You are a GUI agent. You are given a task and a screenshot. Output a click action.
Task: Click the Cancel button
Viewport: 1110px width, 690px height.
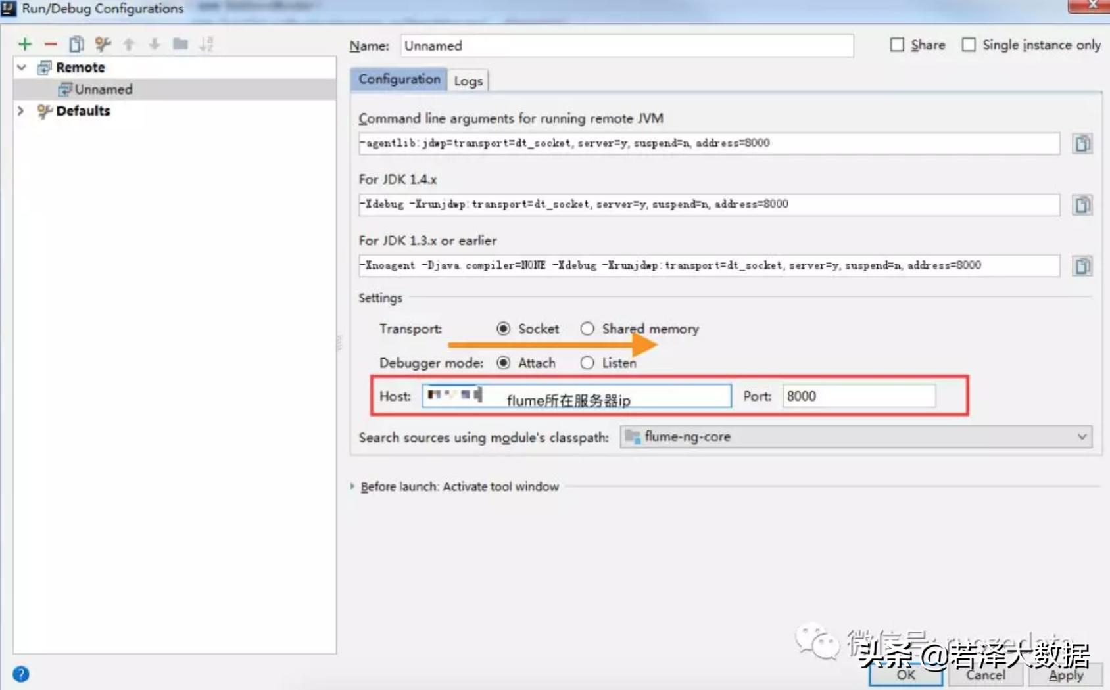[x=985, y=675]
